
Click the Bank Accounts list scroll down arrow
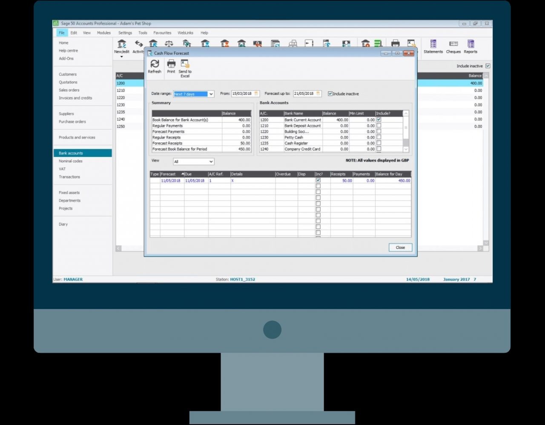pos(406,149)
